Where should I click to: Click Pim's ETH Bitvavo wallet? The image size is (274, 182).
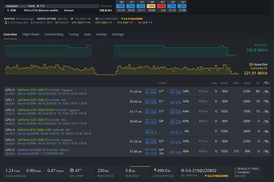(x=41, y=10)
